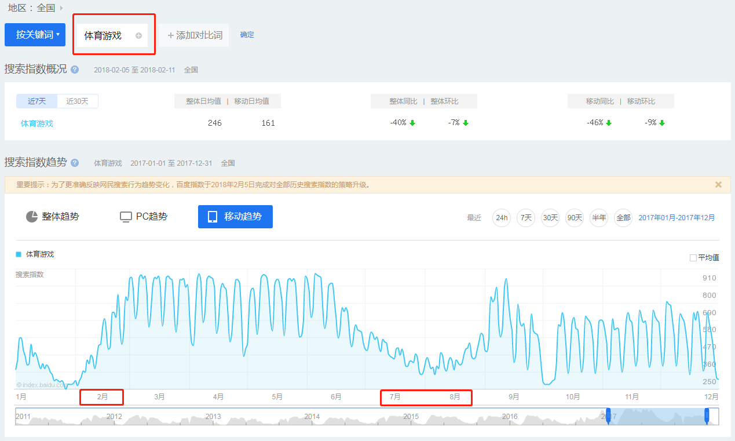Image resolution: width=735 pixels, height=441 pixels.
Task: Click plus icon inside 体育游戏 keyword box
Action: 138,36
